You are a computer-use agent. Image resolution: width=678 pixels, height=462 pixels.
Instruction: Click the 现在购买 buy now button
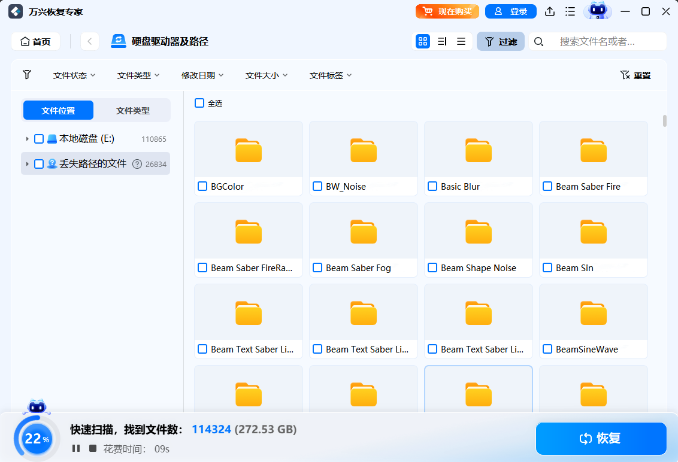click(x=448, y=11)
